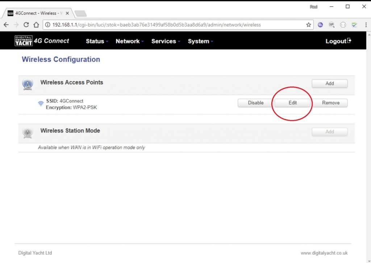Click the IP extension icon in toolbar

coord(331,25)
